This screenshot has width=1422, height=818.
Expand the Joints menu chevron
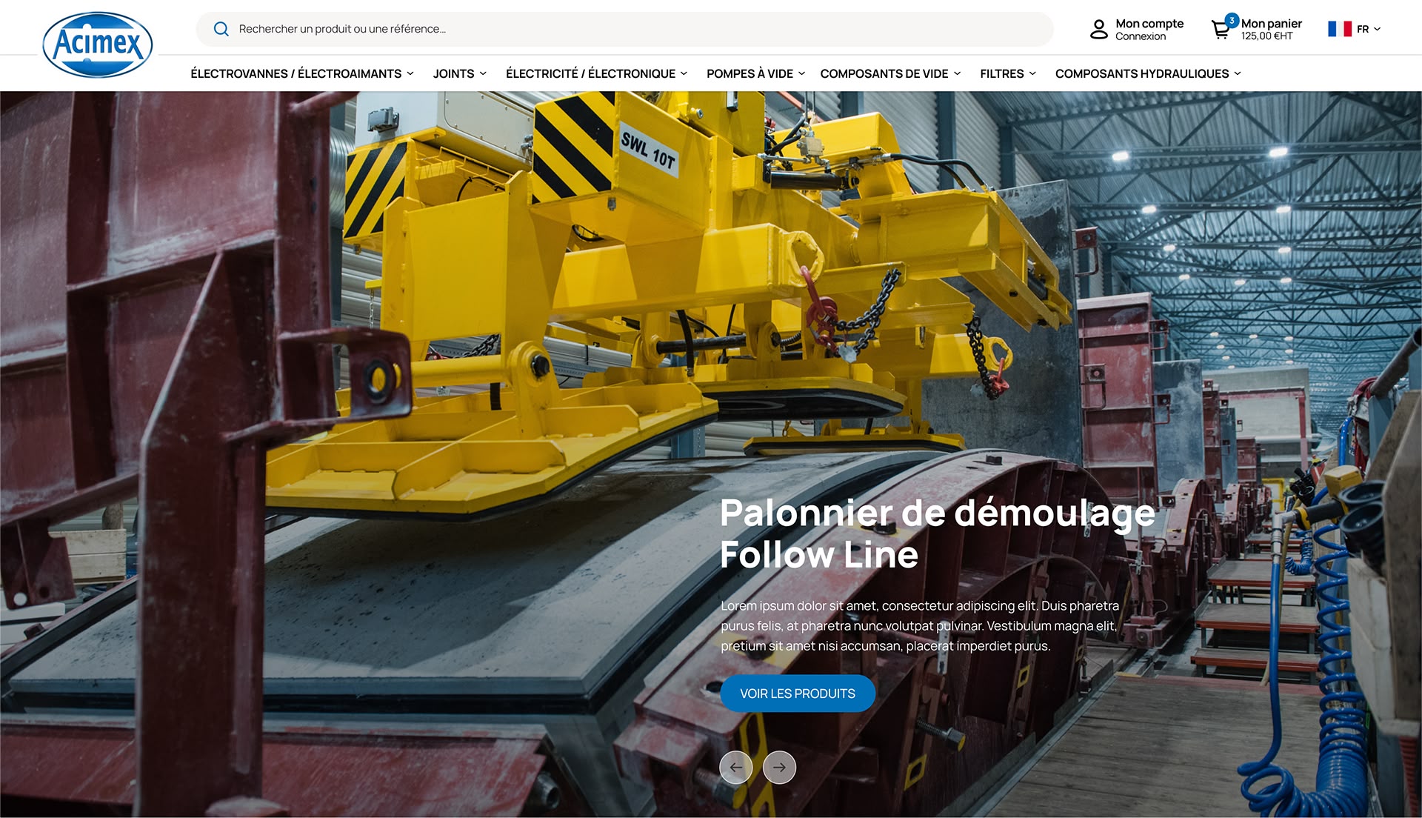[483, 73]
